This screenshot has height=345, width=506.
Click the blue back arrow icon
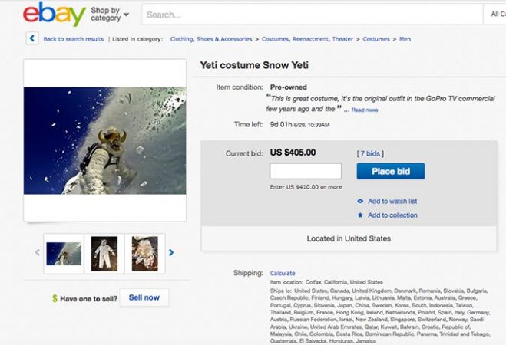(32, 38)
